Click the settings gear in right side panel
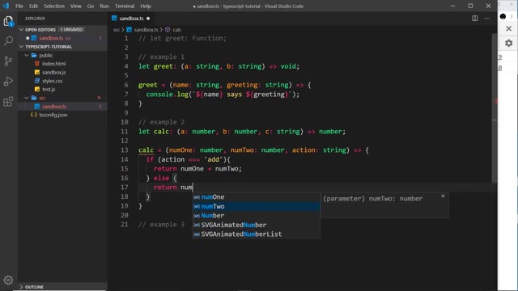 tap(509, 43)
